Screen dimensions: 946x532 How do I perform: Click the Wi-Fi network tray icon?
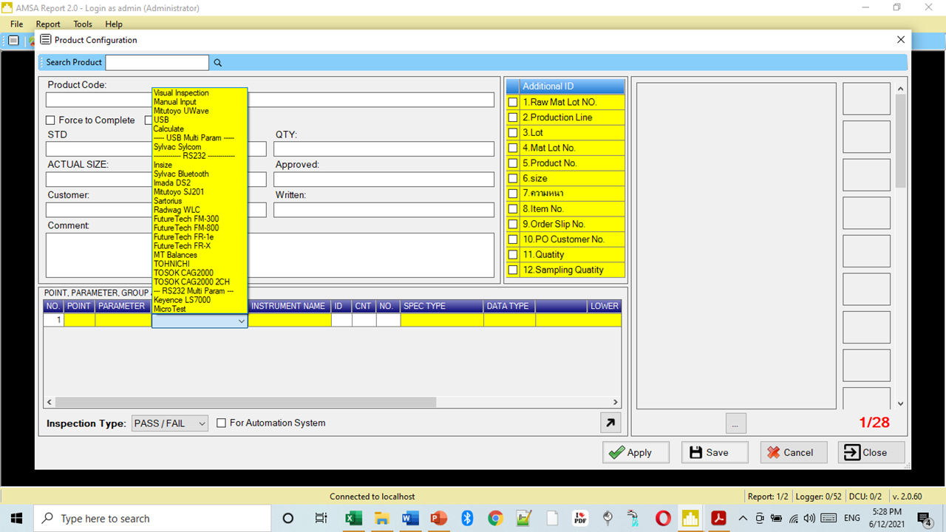[x=794, y=518]
